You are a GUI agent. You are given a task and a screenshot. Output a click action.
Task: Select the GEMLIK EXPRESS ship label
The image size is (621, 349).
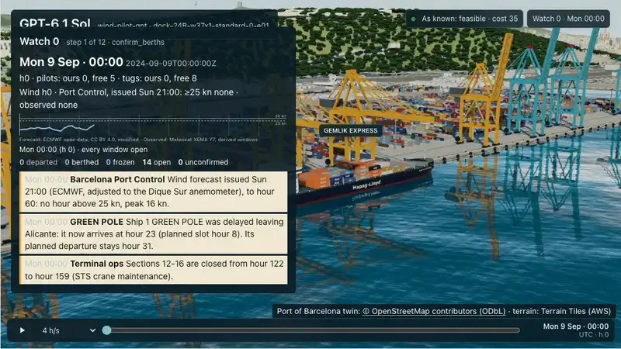[x=351, y=130]
